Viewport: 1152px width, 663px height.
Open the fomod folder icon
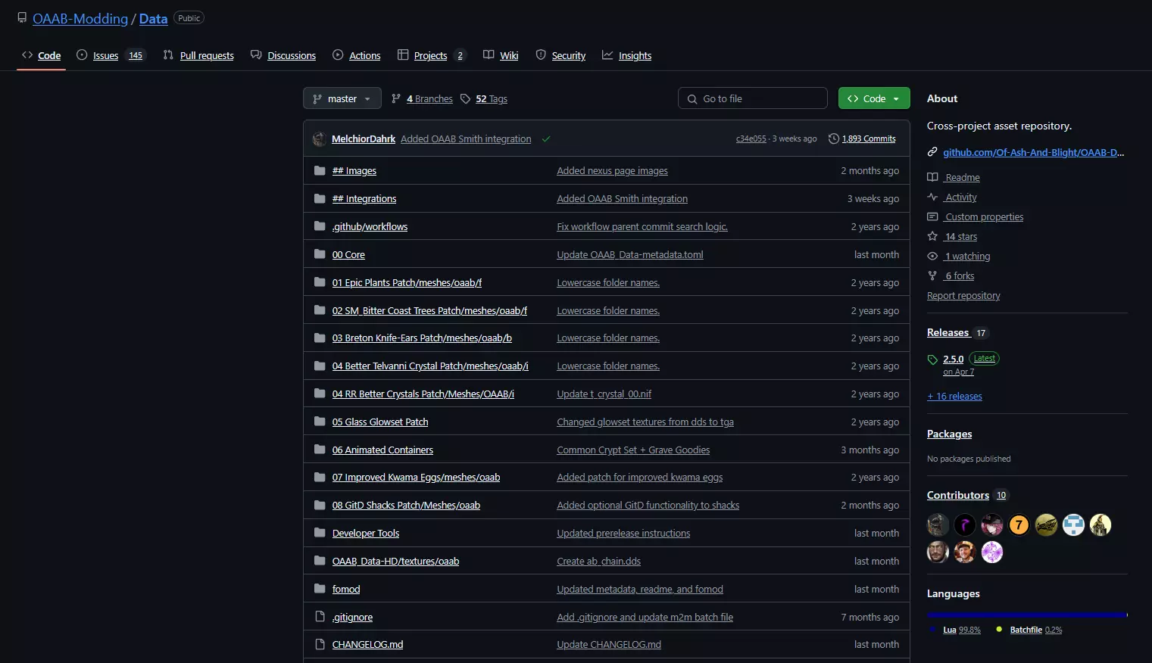coord(320,589)
